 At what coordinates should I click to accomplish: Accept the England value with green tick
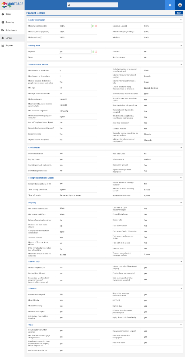[x=93, y=51]
